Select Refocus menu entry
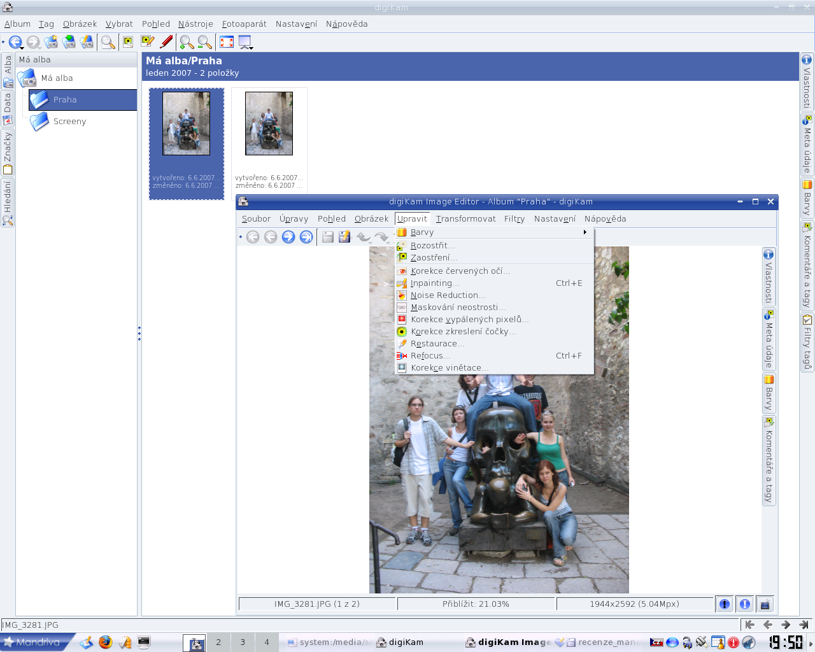The width and height of the screenshot is (815, 652). (x=494, y=356)
